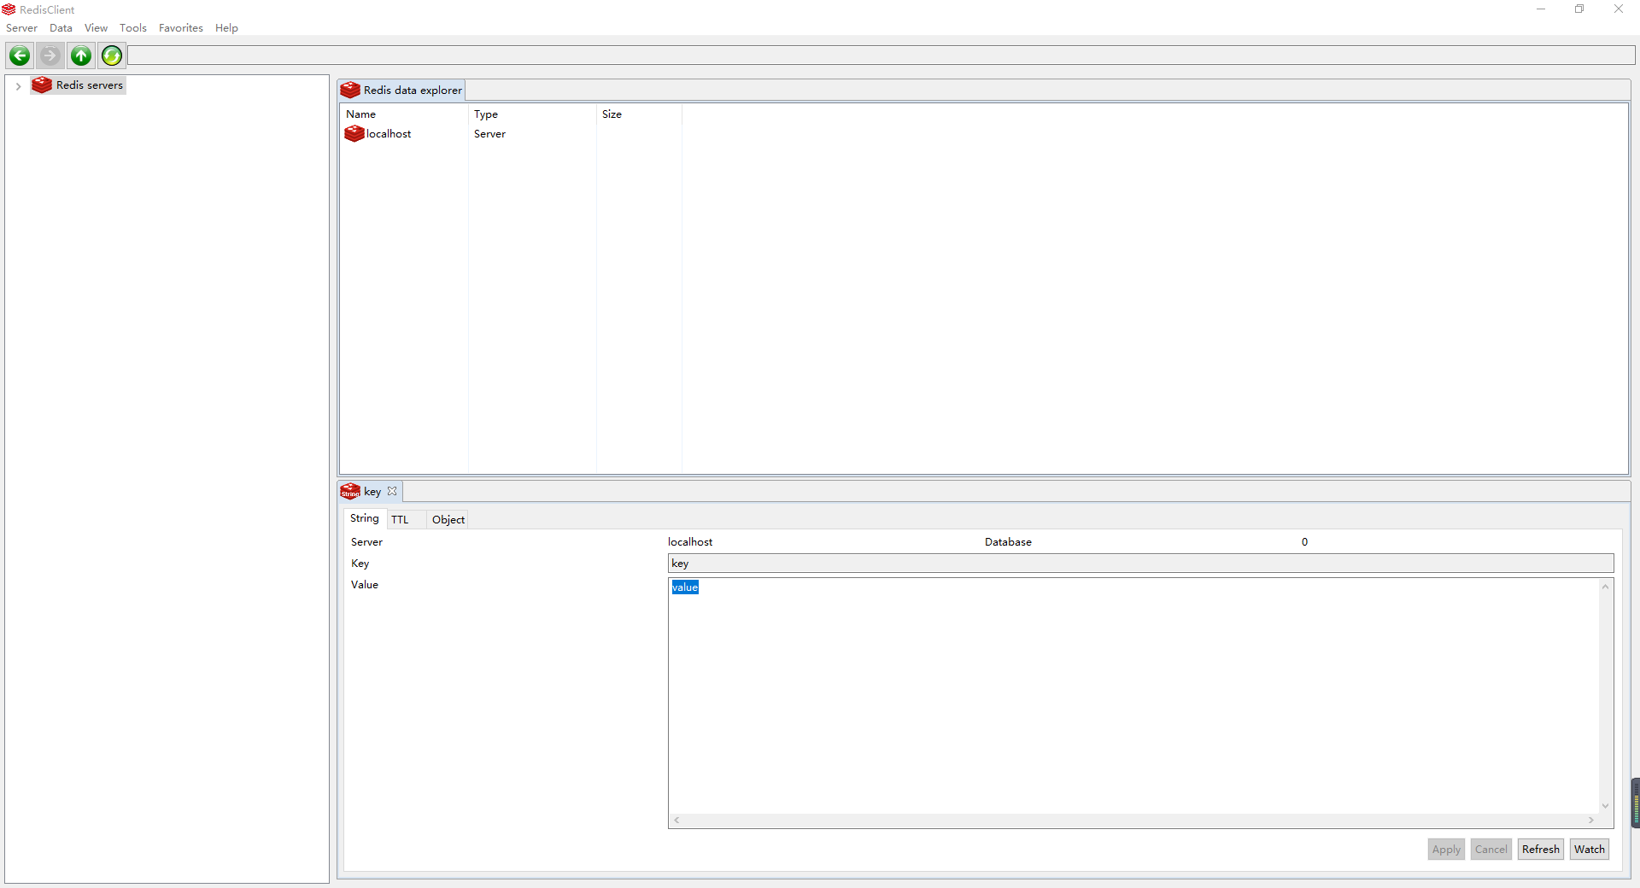Click the Apply button
Image resolution: width=1640 pixels, height=888 pixels.
1446,850
